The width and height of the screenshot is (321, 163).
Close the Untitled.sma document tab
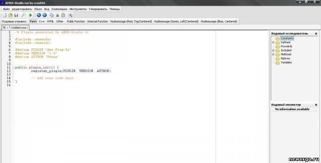(4, 27)
